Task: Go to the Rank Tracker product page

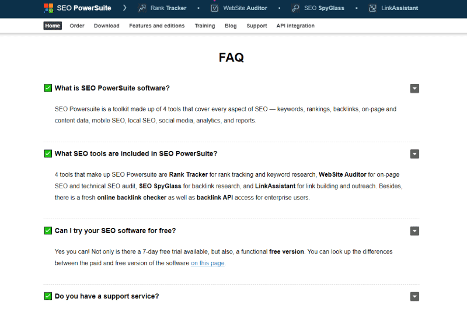Action: click(x=168, y=8)
